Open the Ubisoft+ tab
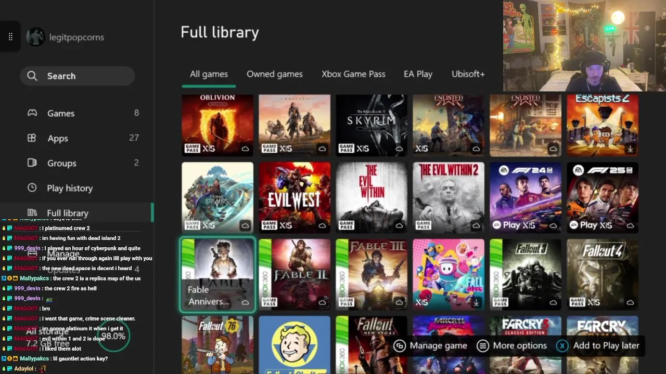The height and width of the screenshot is (374, 666). point(468,74)
